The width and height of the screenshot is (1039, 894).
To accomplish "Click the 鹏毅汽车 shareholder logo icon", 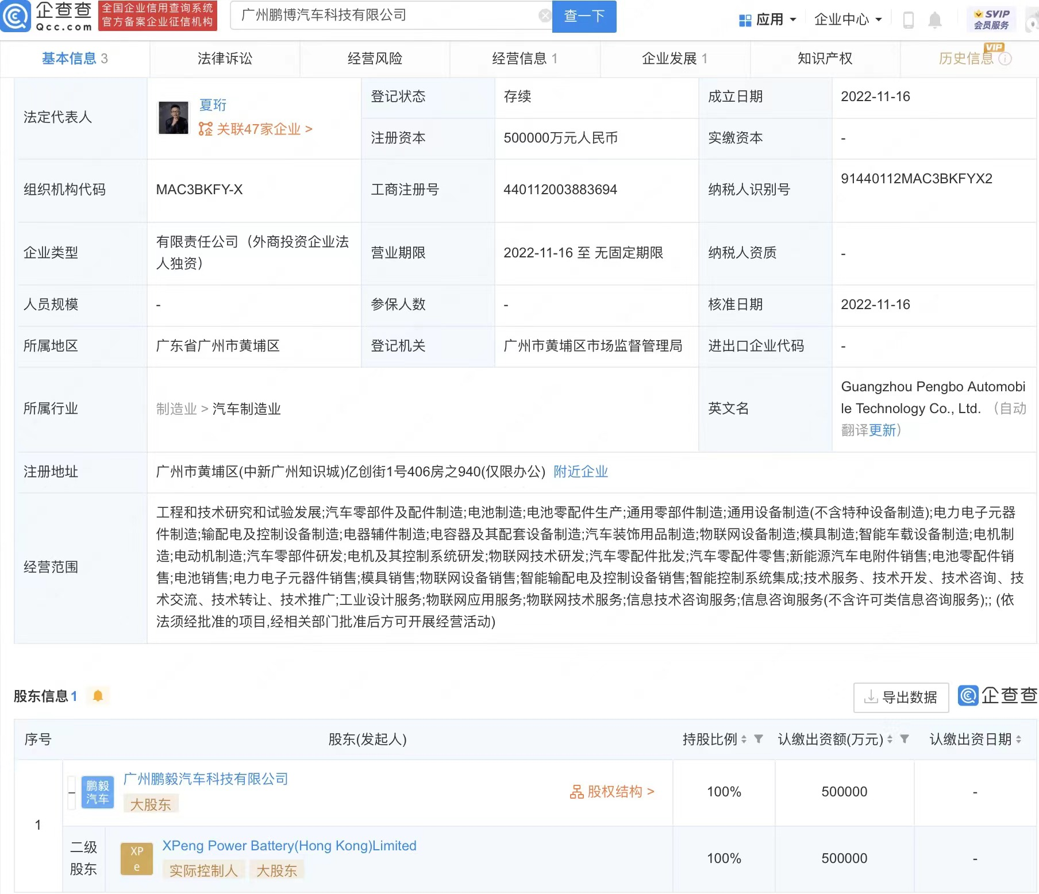I will point(97,791).
